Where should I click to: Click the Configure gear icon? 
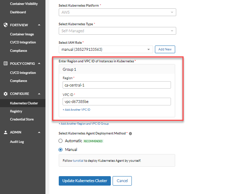[6, 94]
